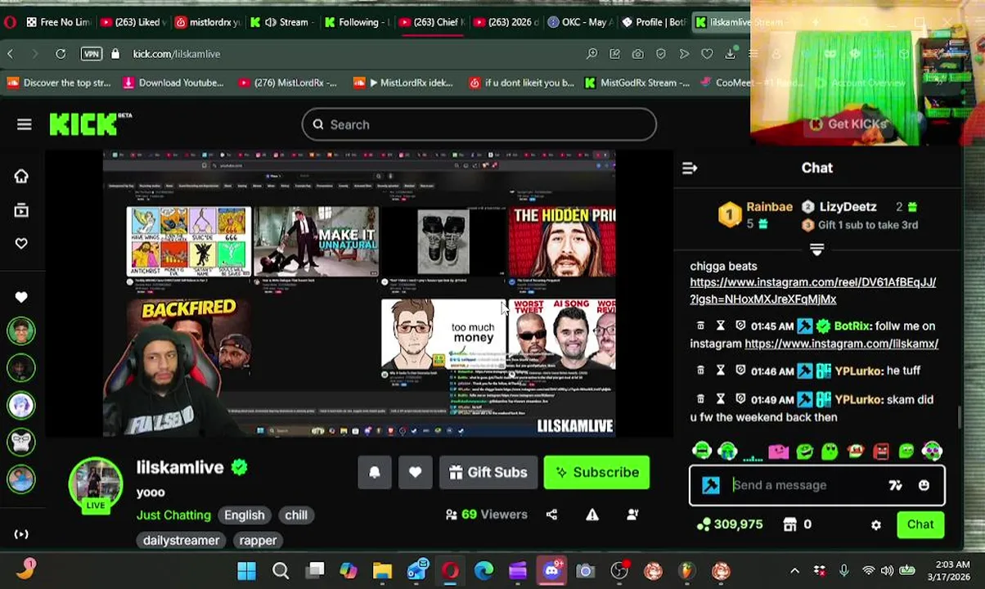Click Gift Subs button

tap(488, 472)
